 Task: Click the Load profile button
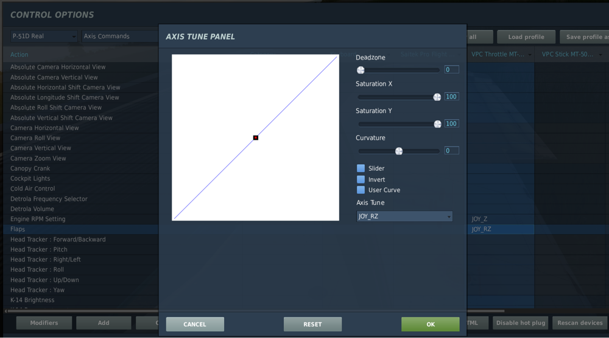click(526, 37)
